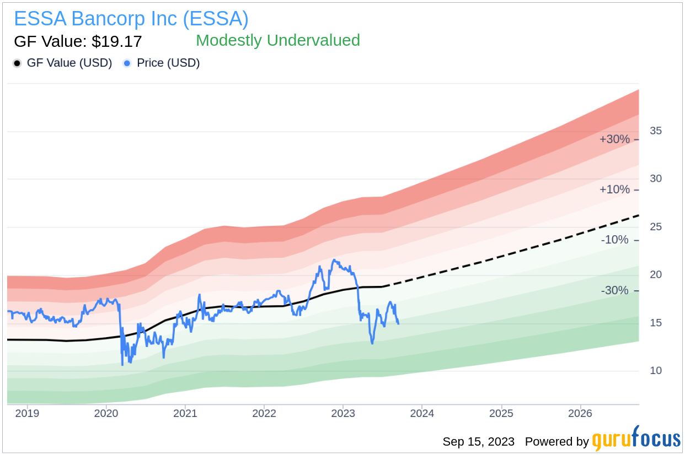Toggle the GF Value (USD) legend entry

tap(62, 63)
